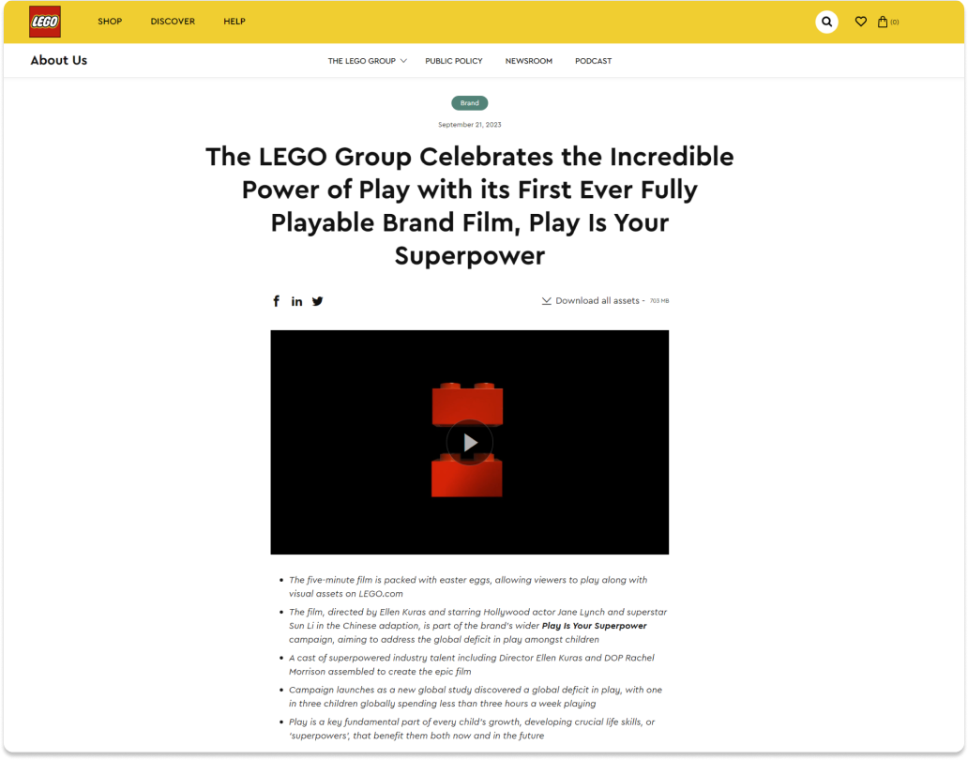968x760 pixels.
Task: Open the DISCOVER menu
Action: click(173, 22)
